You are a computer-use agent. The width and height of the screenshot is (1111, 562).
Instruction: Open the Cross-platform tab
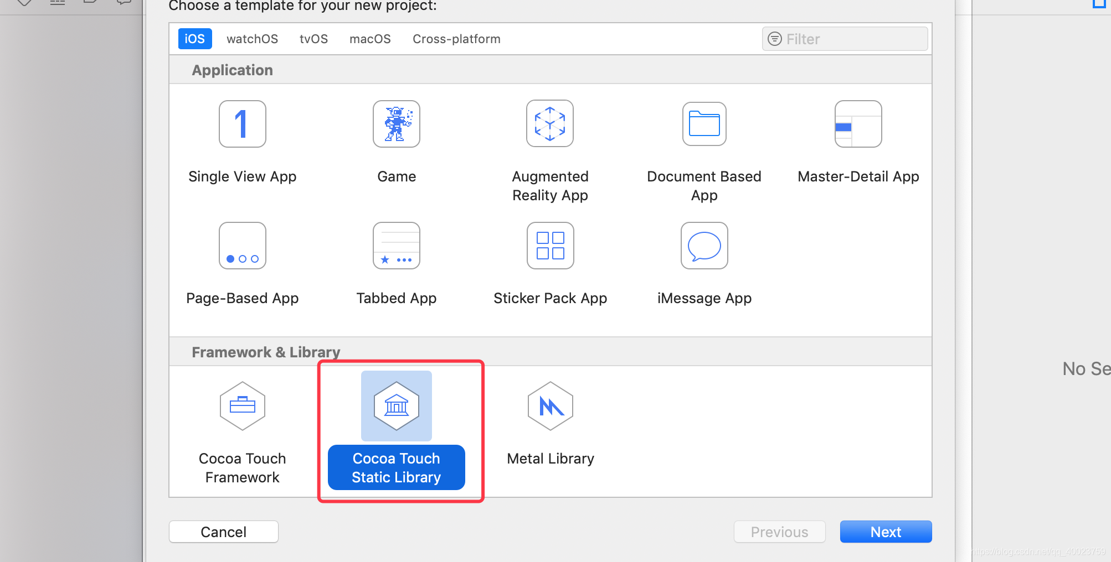pos(456,39)
